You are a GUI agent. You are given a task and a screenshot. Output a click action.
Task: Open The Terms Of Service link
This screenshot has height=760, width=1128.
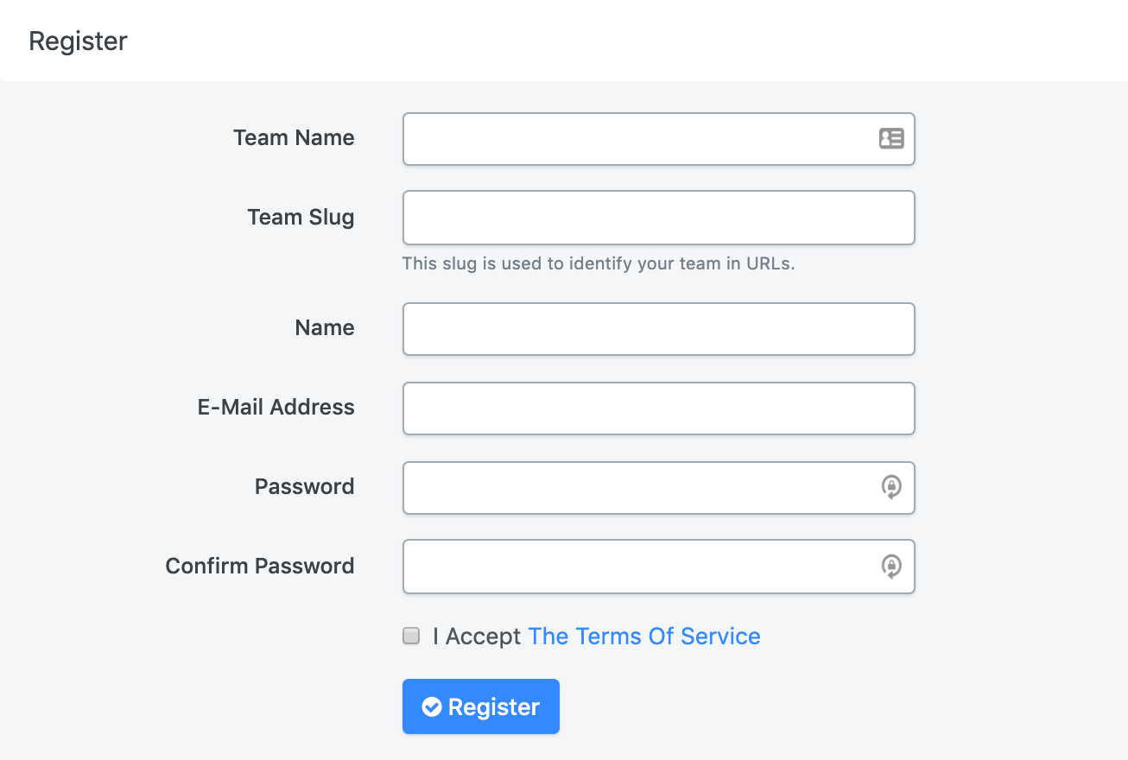643,636
